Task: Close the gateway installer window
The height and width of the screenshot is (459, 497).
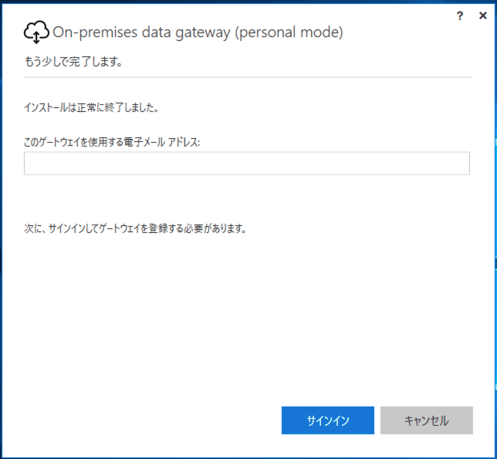Action: [482, 15]
